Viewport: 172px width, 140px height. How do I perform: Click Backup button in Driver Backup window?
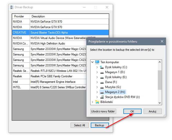point(100,125)
